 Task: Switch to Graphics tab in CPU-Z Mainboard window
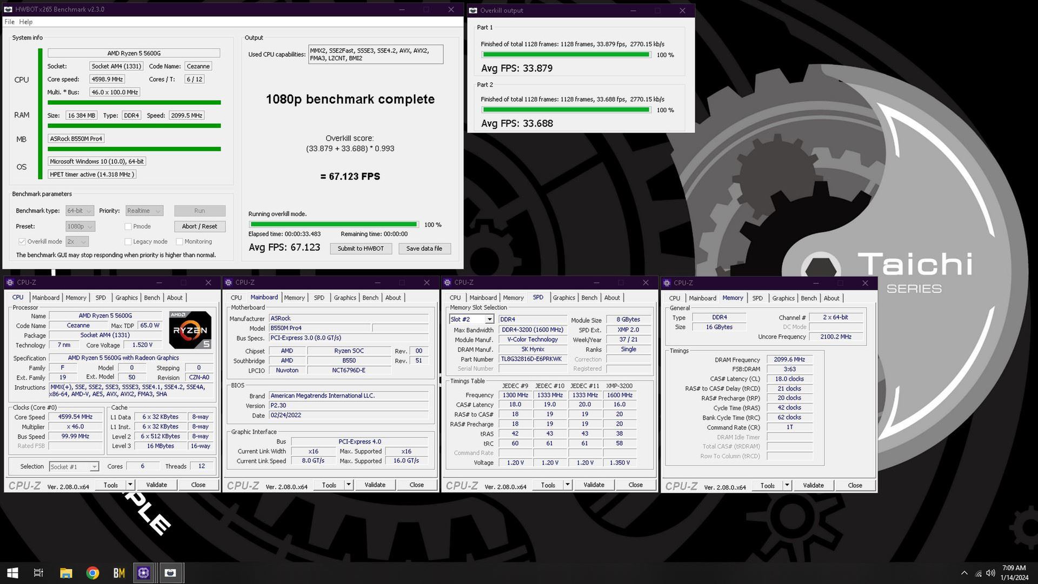345,297
